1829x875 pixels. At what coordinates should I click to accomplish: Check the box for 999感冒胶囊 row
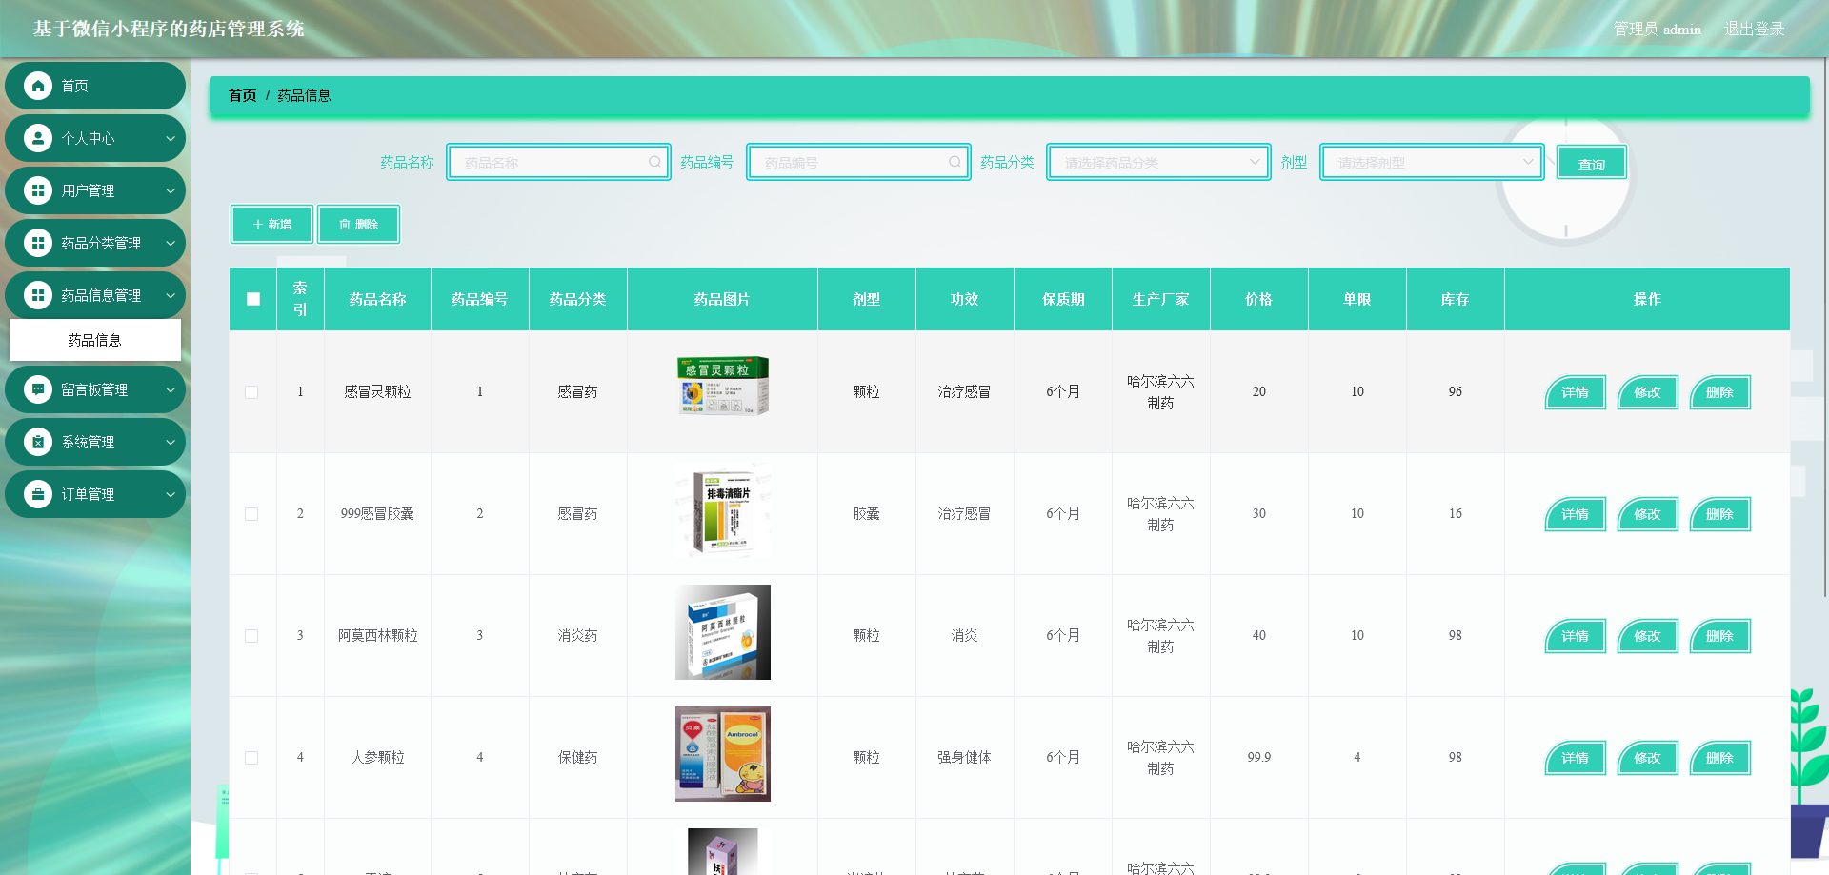pos(251,514)
